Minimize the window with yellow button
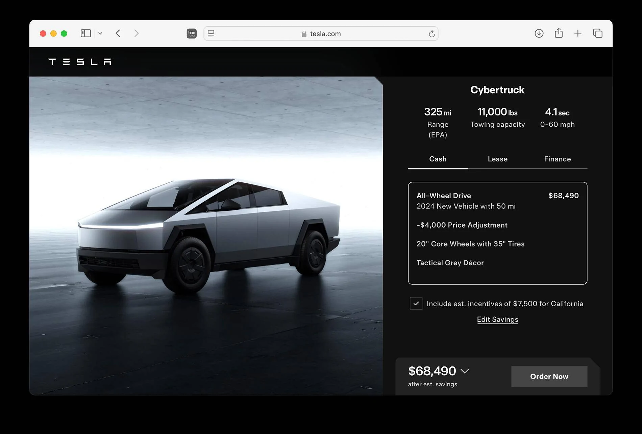 (53, 33)
